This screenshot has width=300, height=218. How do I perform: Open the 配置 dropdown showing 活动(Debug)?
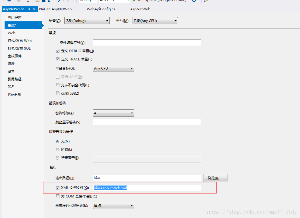pyautogui.click(x=87, y=21)
